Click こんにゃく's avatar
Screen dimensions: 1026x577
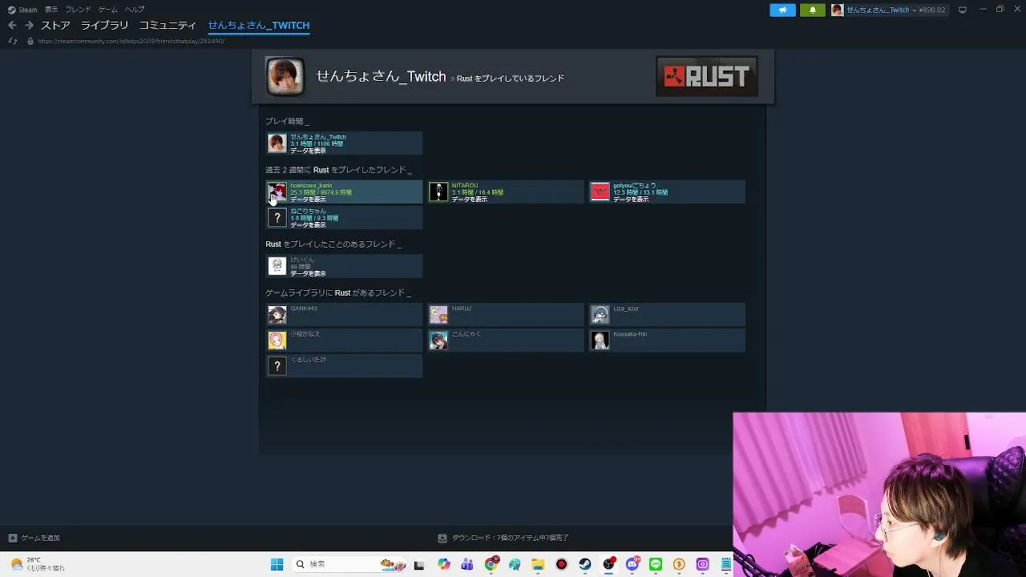[x=438, y=341]
